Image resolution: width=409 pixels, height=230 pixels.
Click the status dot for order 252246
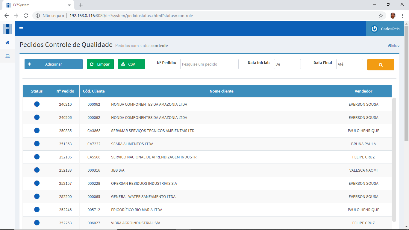pyautogui.click(x=37, y=210)
